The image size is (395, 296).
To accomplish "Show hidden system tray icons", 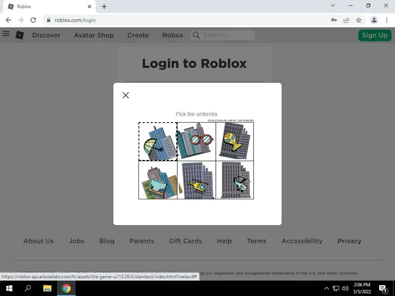I will pyautogui.click(x=326, y=288).
